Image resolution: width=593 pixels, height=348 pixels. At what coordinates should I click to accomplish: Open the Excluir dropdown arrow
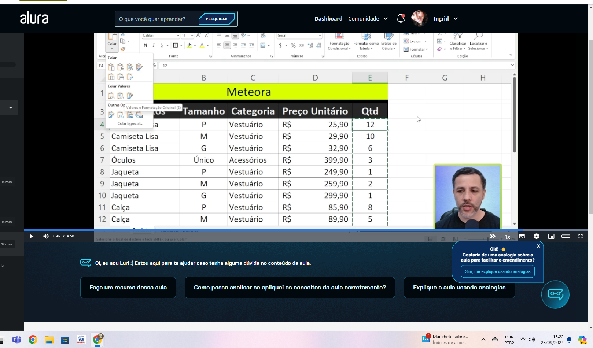tap(426, 41)
